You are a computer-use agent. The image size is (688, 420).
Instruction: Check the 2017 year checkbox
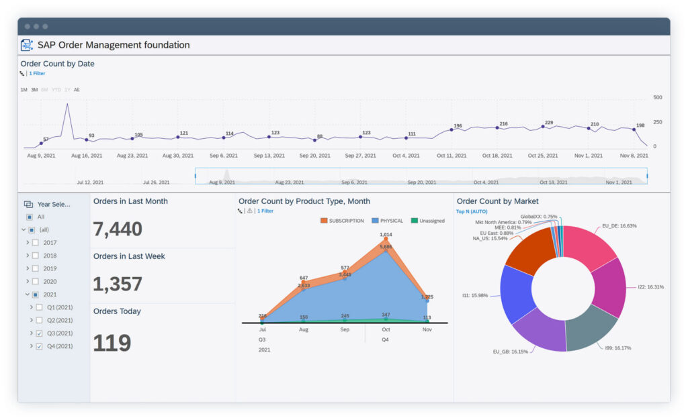36,242
